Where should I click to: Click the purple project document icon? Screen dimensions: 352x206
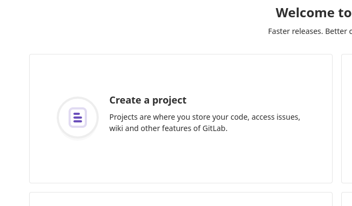78,118
